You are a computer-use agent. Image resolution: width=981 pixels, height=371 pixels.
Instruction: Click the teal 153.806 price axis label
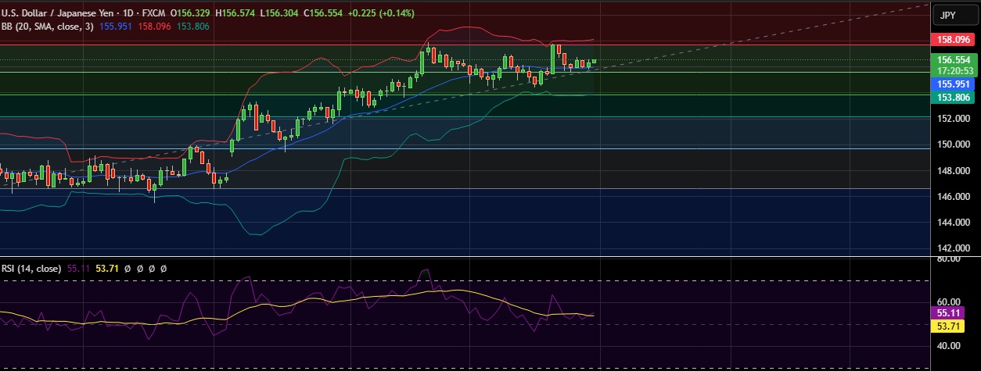point(954,96)
